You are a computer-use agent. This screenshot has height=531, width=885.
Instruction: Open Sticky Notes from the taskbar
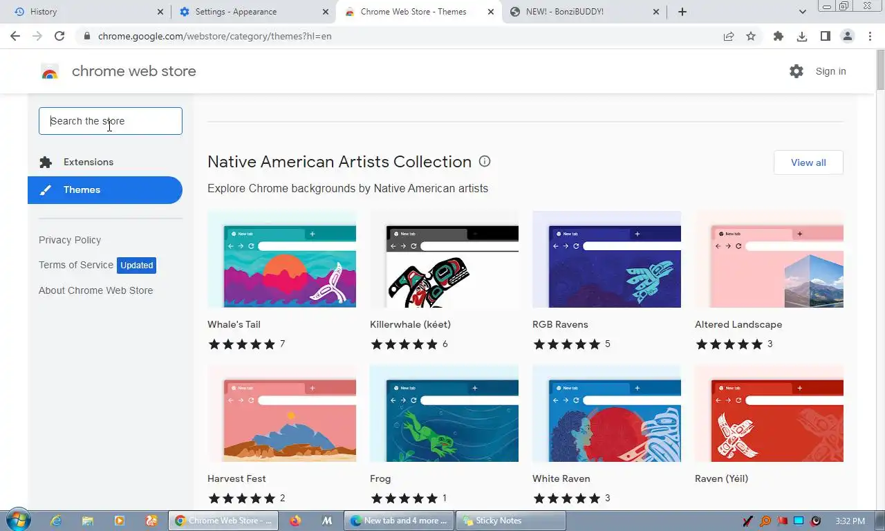point(510,521)
